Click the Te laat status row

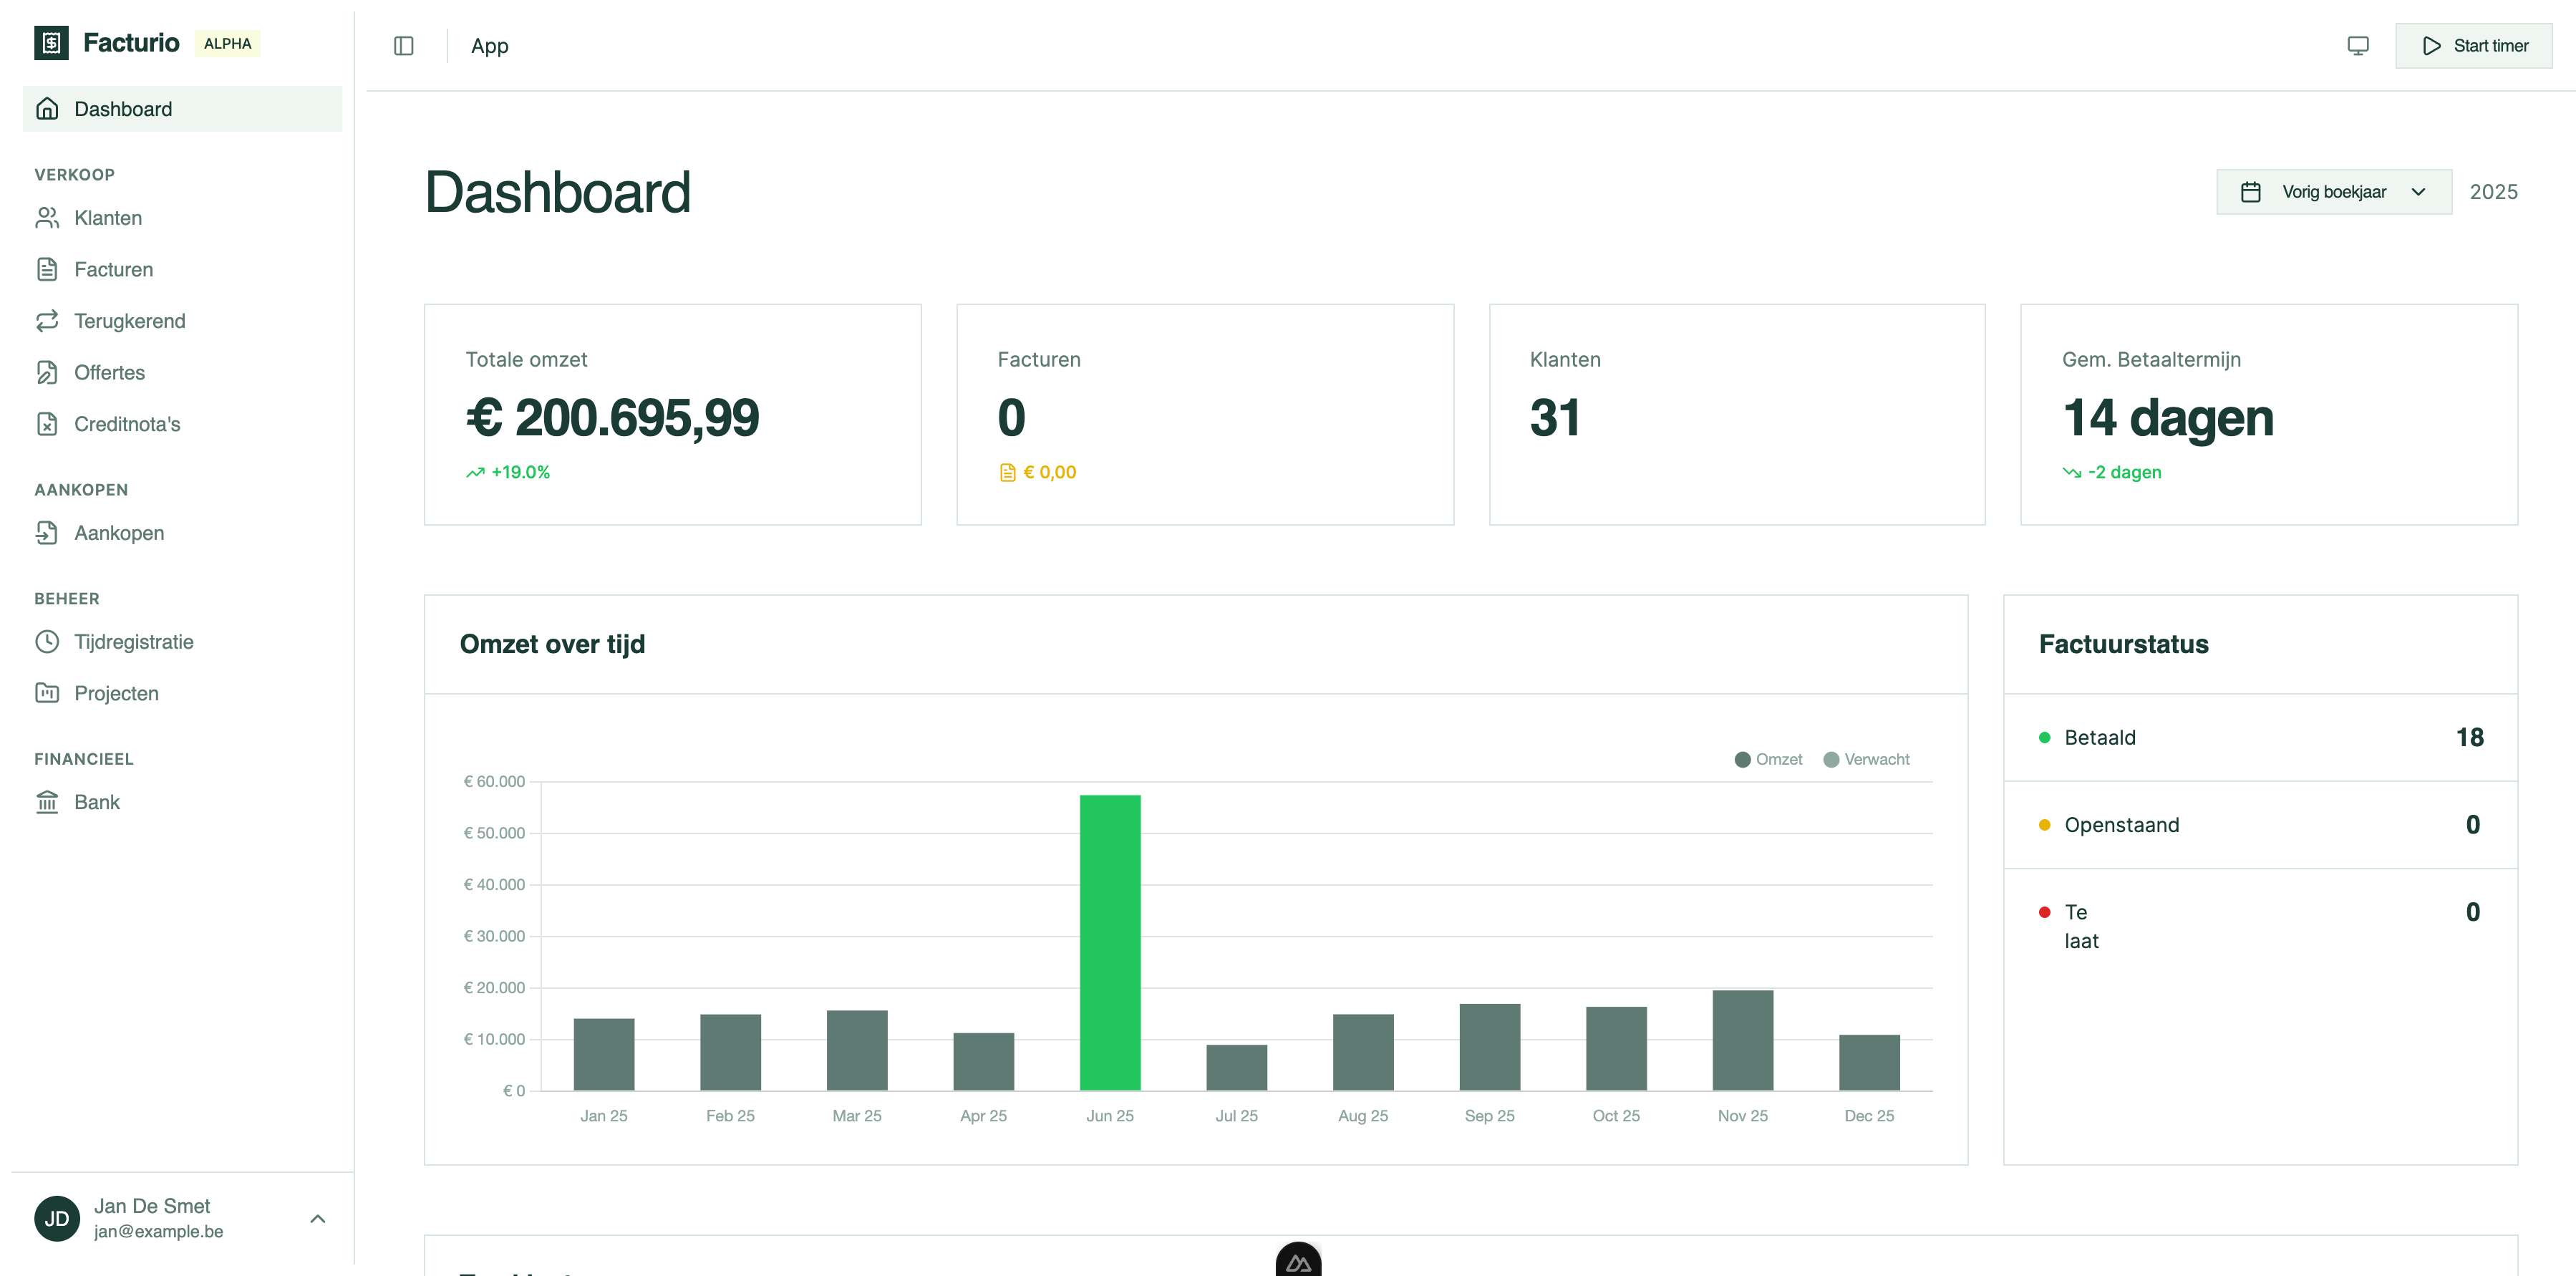pyautogui.click(x=2261, y=926)
